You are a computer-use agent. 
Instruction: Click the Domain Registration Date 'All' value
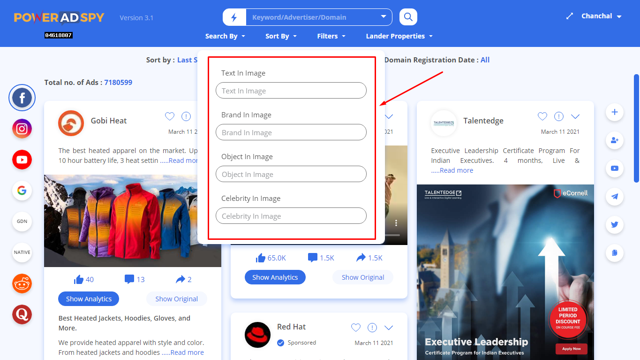(485, 60)
